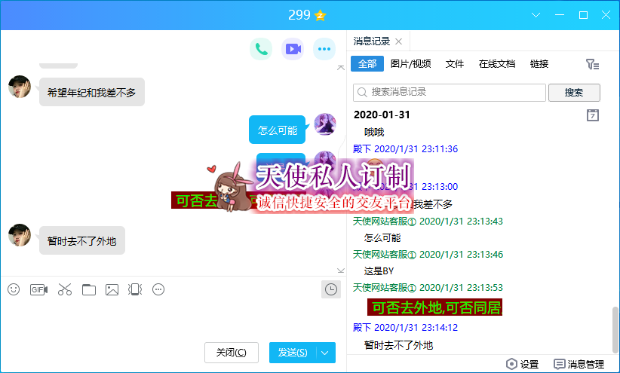Start a voice call with phone icon

(x=261, y=50)
